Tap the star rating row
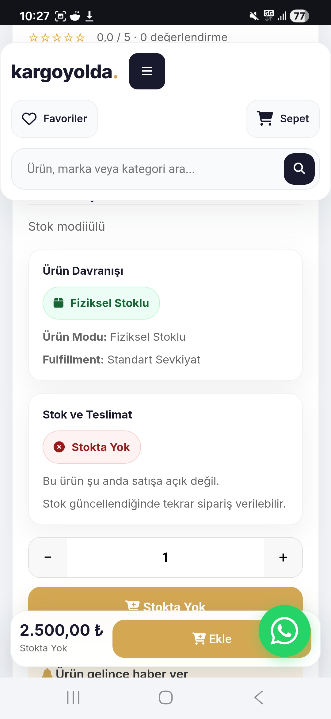The width and height of the screenshot is (331, 719). [57, 37]
